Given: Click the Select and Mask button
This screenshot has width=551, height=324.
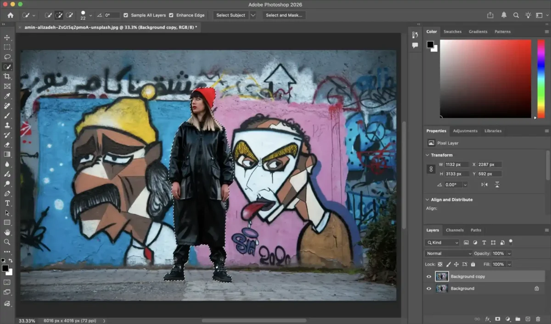Looking at the screenshot, I should pos(284,15).
